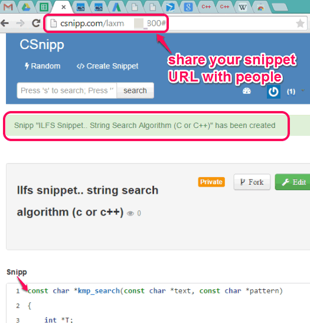Focus the snippet search text field
Image resolution: width=310 pixels, height=323 pixels.
(x=67, y=90)
